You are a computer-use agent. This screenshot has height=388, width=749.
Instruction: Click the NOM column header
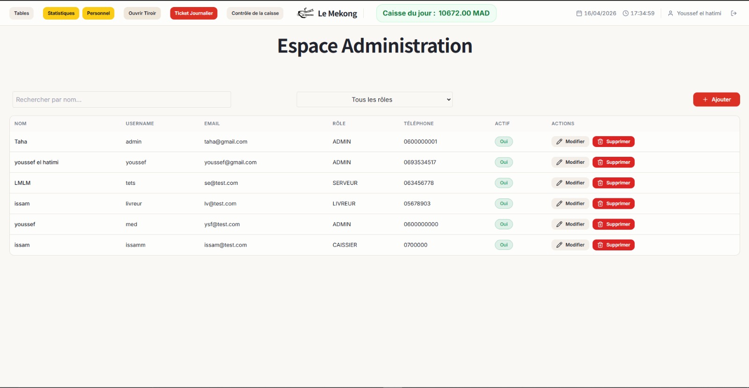pos(21,124)
